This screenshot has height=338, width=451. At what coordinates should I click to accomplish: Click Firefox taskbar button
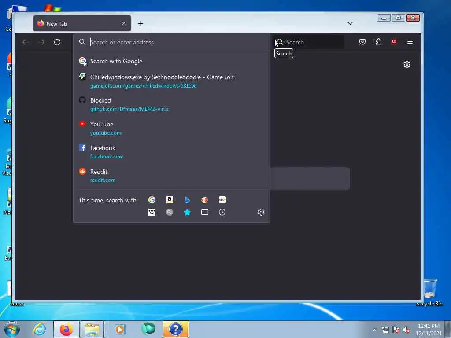(x=67, y=329)
